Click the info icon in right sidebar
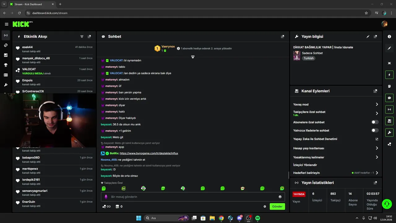 coord(389,37)
